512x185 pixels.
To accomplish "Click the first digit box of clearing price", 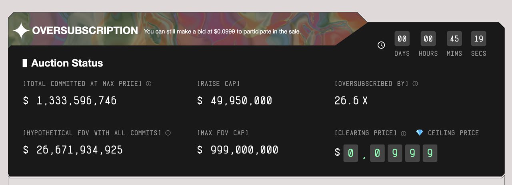I will tap(351, 153).
